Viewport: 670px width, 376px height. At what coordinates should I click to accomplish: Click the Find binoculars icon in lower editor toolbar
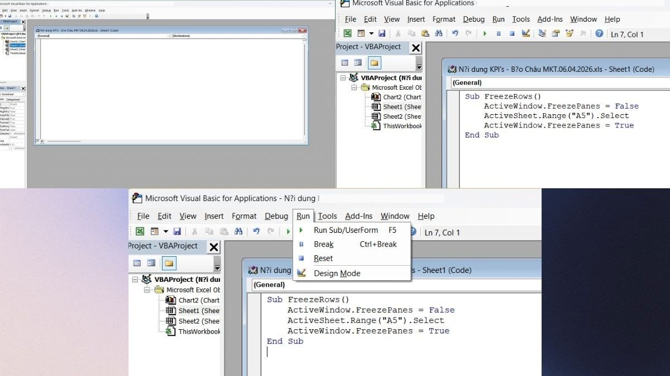(238, 231)
